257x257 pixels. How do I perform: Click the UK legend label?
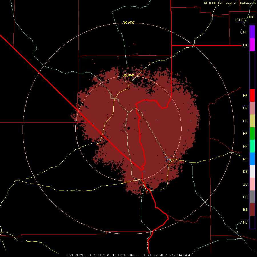tap(245, 45)
